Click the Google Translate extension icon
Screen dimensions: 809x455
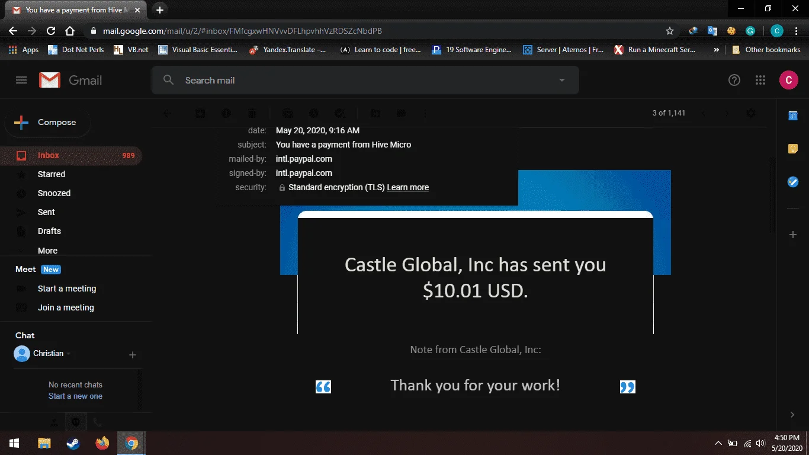click(712, 31)
